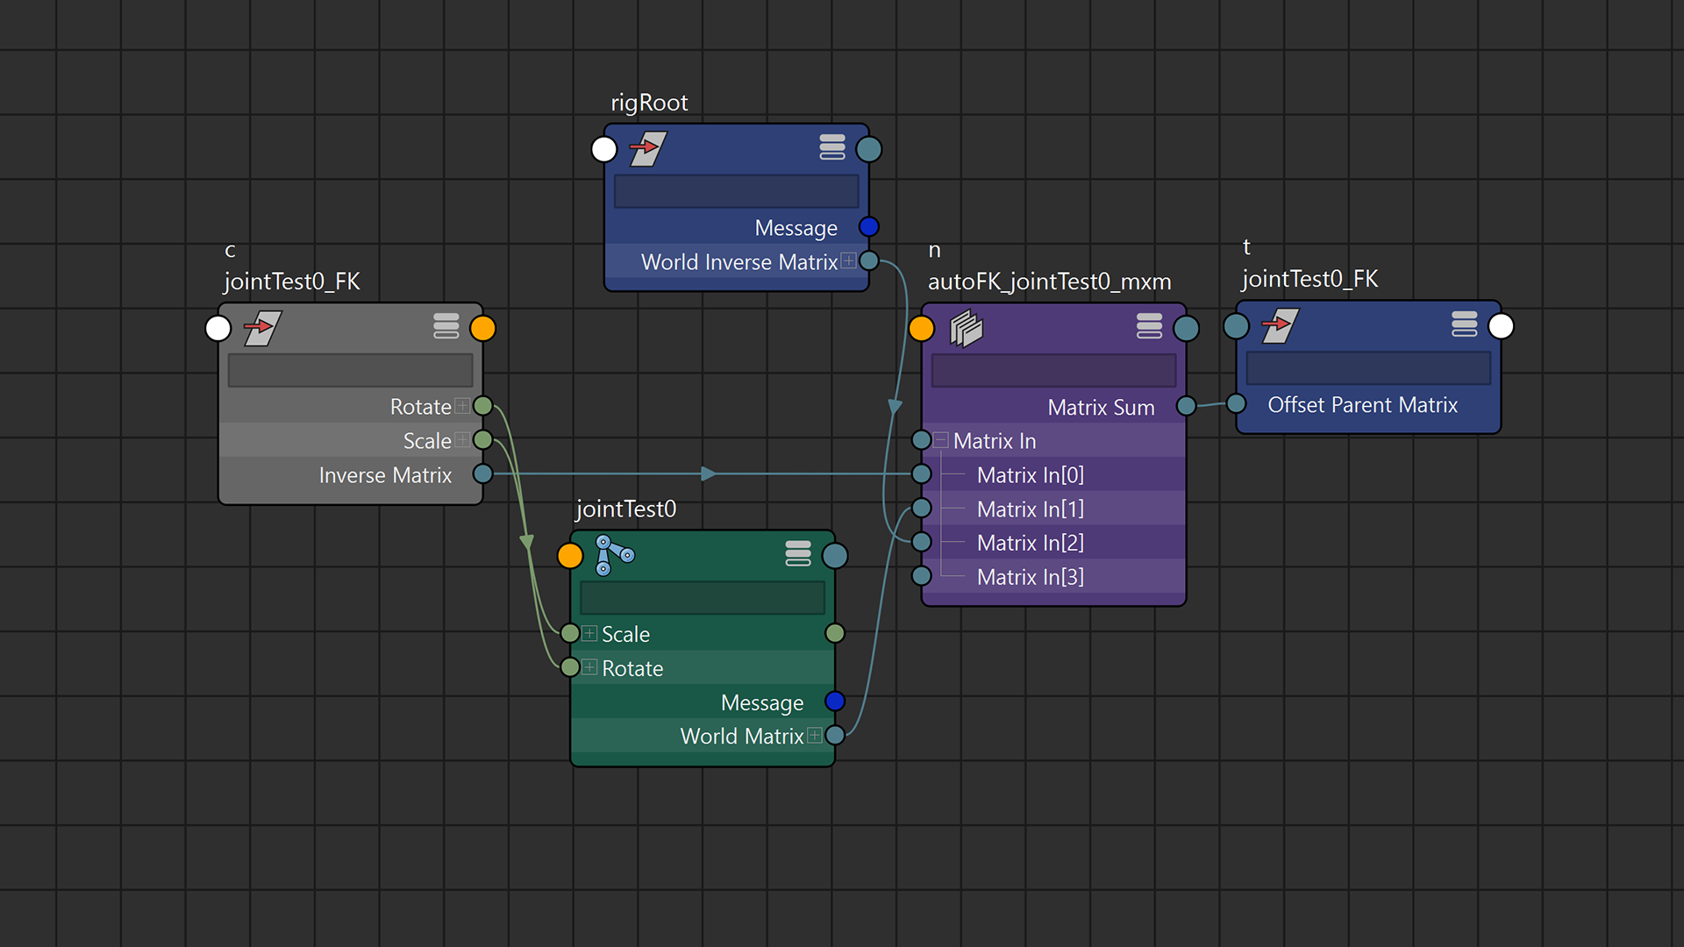1684x947 pixels.
Task: Toggle autoFK_jointTest0_mxm view mode bars icon
Action: pos(1149,326)
